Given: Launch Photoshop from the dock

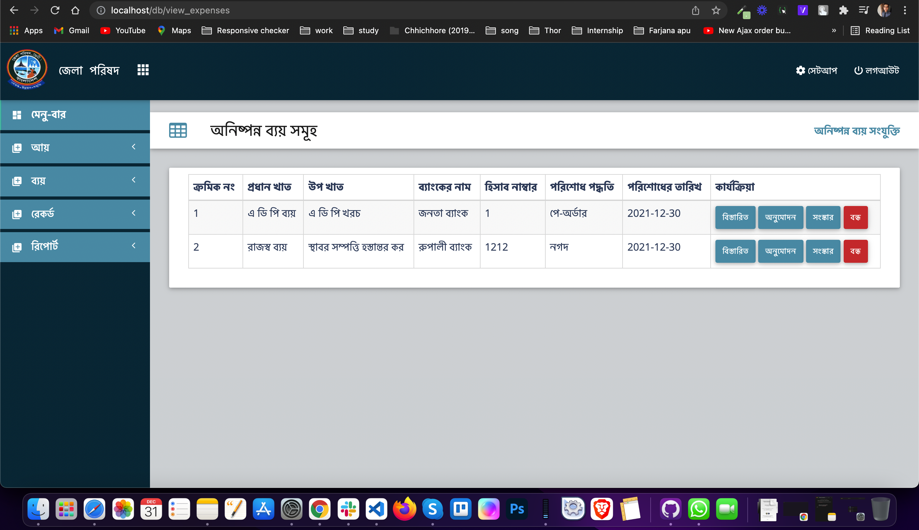Looking at the screenshot, I should (516, 509).
